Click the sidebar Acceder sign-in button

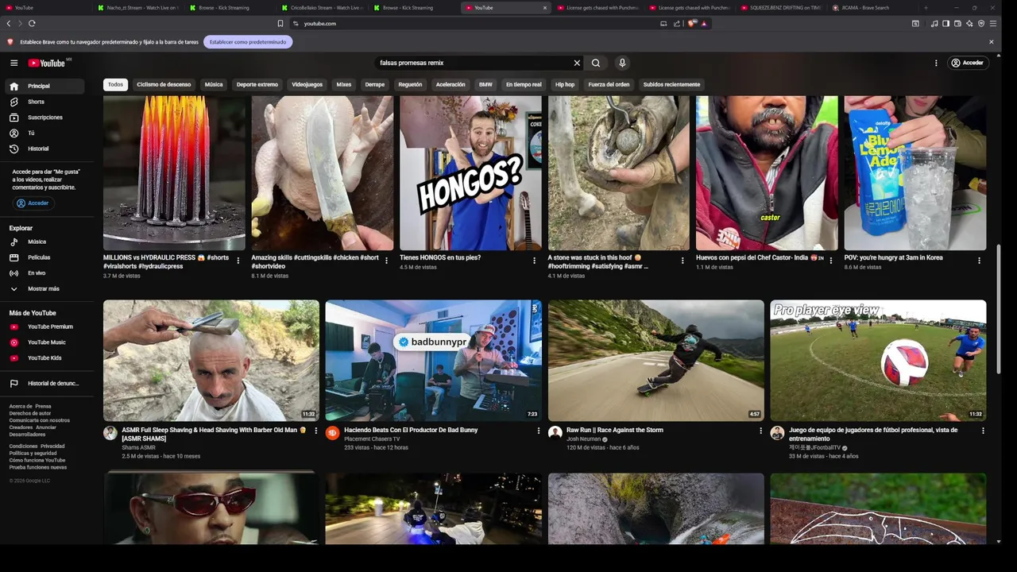coord(33,203)
